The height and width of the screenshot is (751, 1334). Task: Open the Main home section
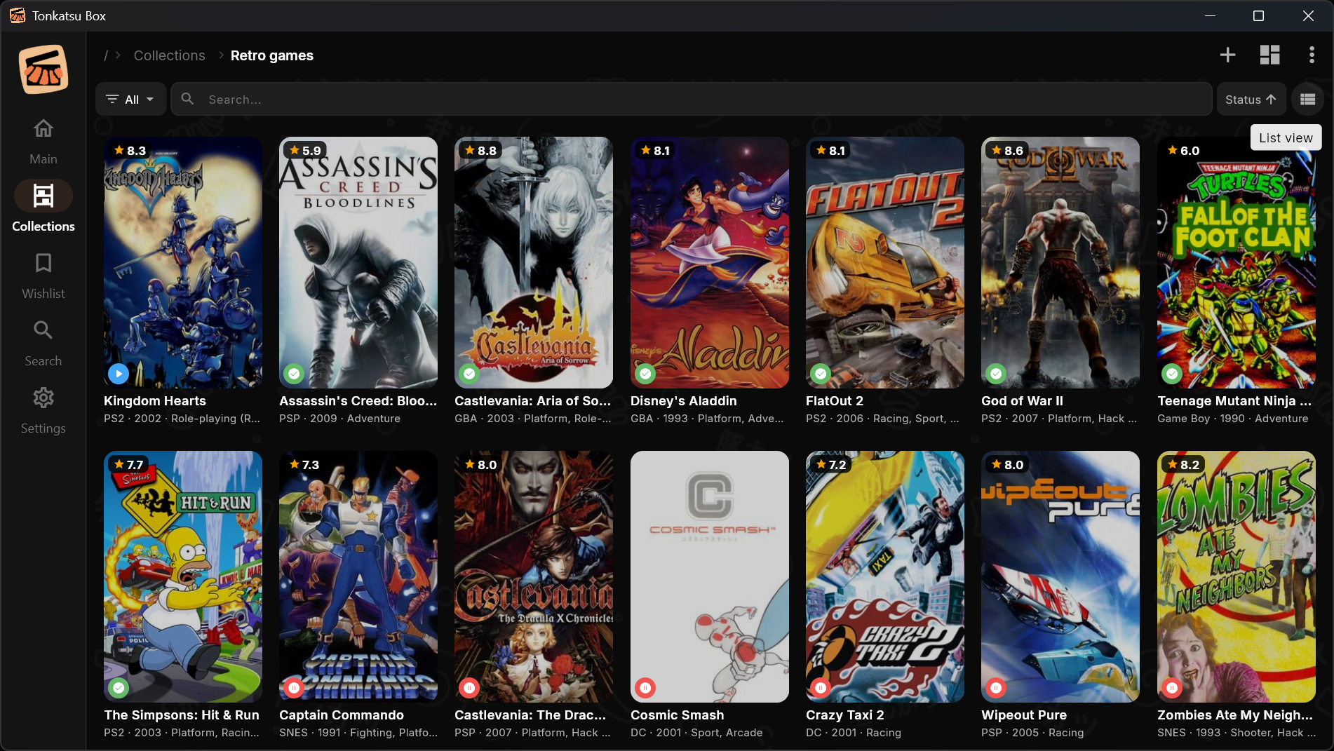click(x=43, y=141)
